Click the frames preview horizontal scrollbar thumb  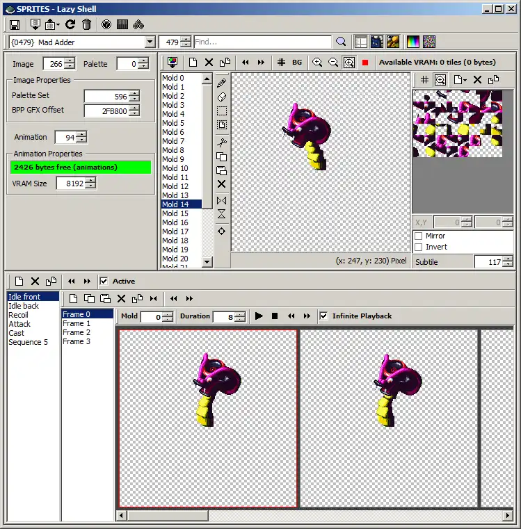coord(168,516)
